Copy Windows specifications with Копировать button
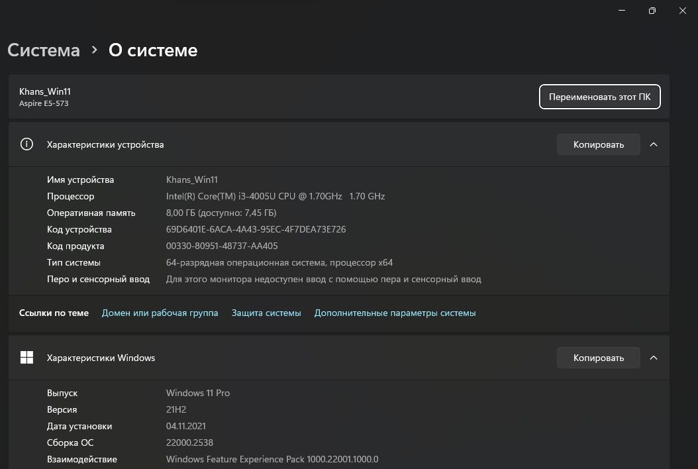This screenshot has height=469, width=698. click(598, 358)
